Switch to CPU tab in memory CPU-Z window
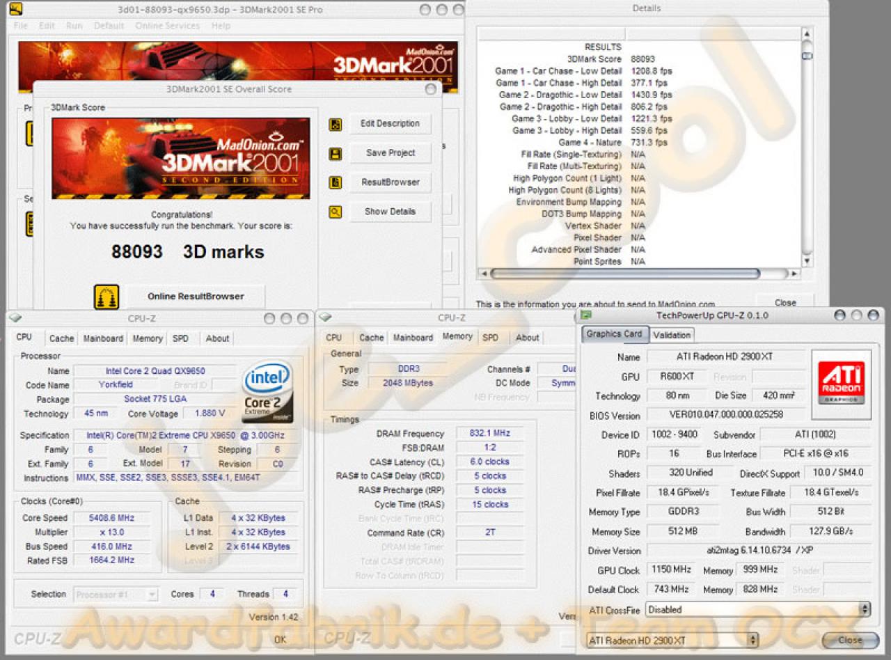 [334, 338]
